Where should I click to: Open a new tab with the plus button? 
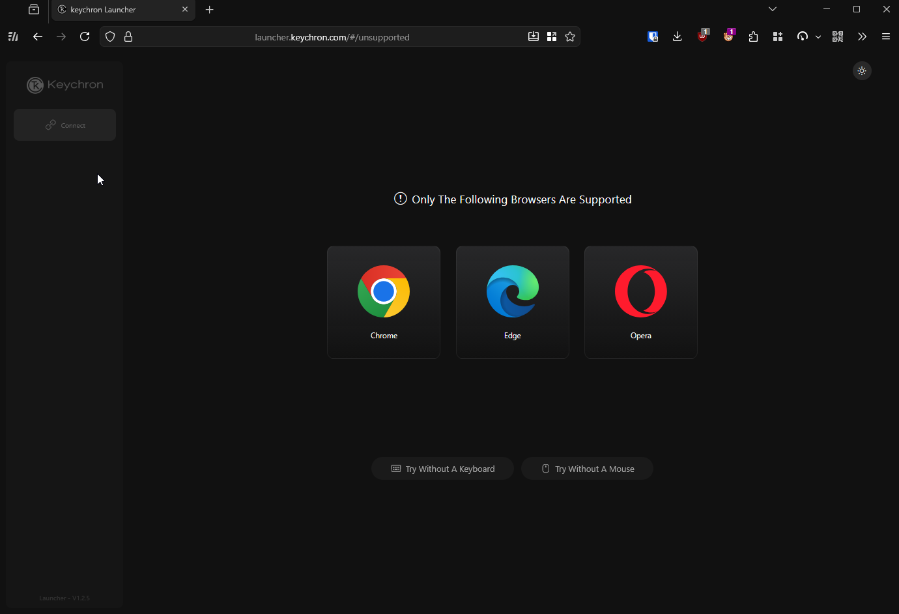coord(210,10)
